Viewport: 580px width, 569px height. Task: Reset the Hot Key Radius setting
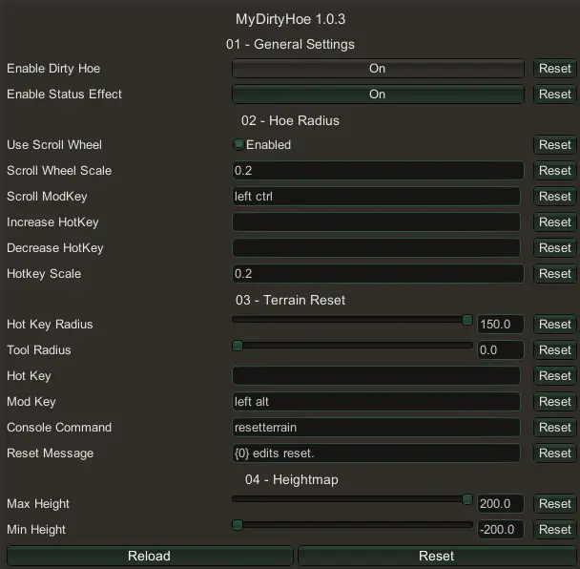554,325
